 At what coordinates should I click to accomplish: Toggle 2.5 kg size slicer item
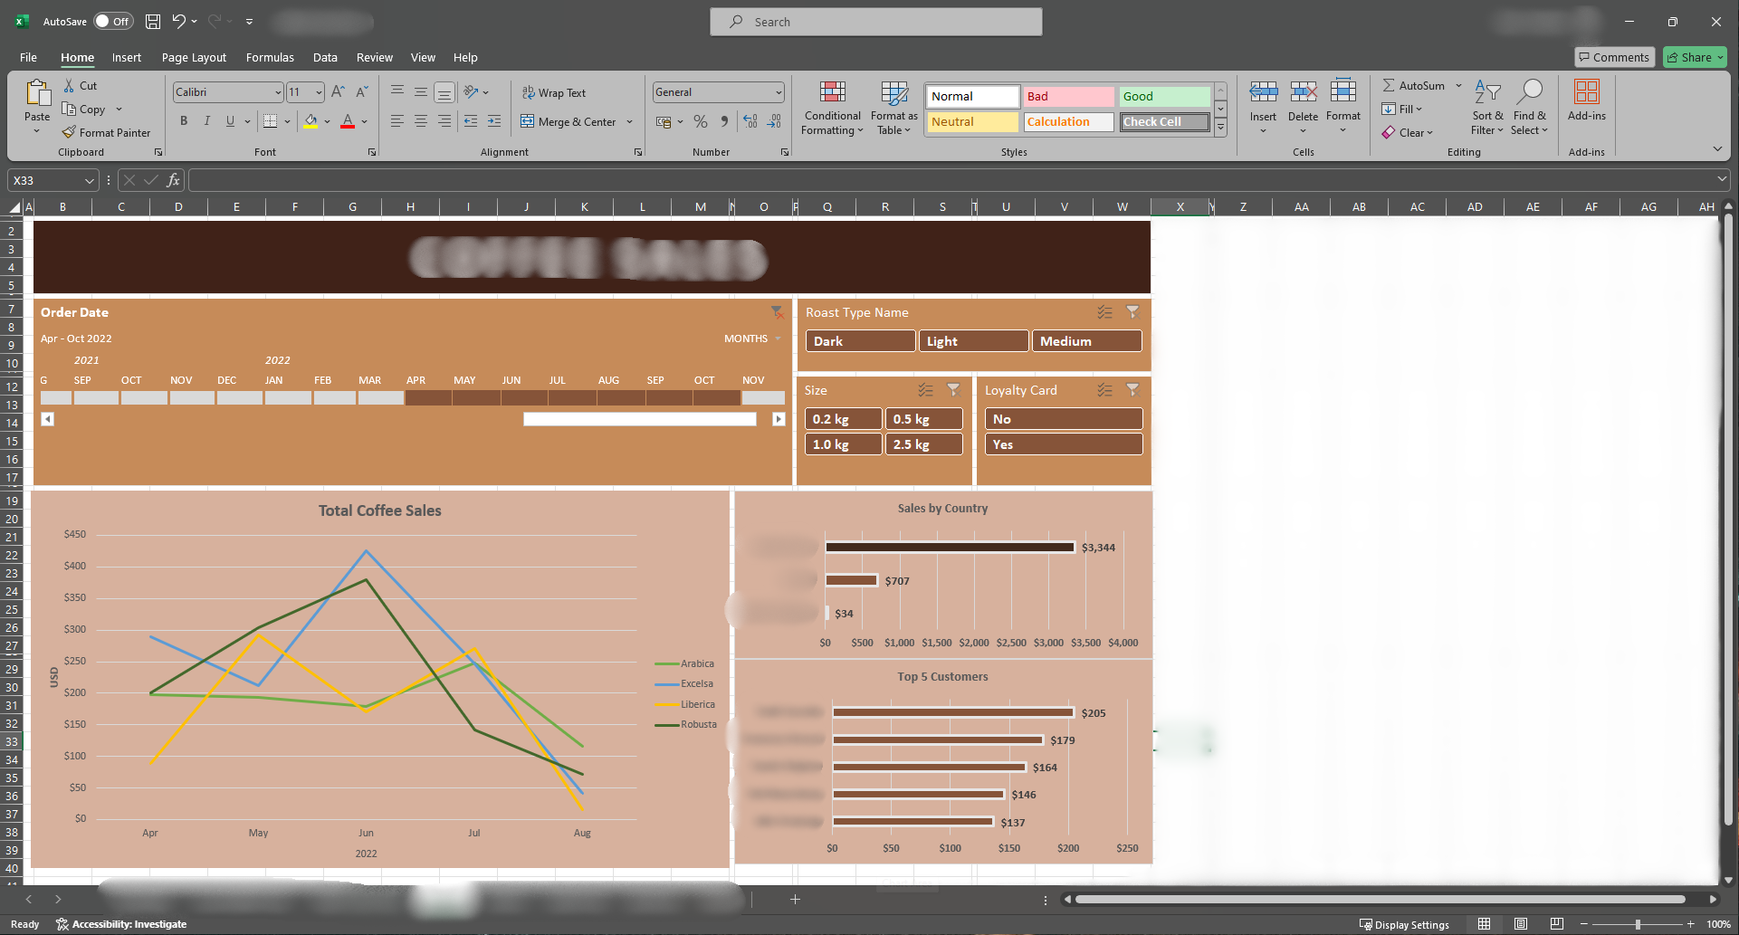coord(924,444)
